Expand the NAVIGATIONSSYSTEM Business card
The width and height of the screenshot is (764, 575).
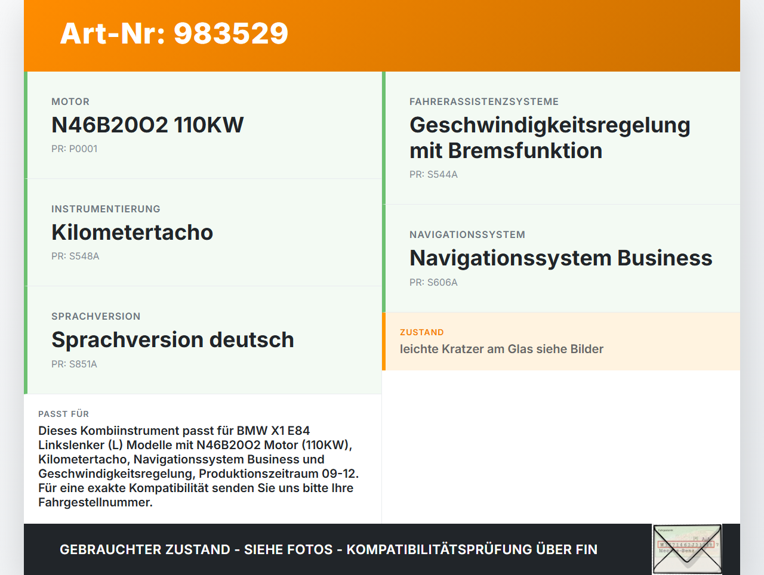coord(561,258)
